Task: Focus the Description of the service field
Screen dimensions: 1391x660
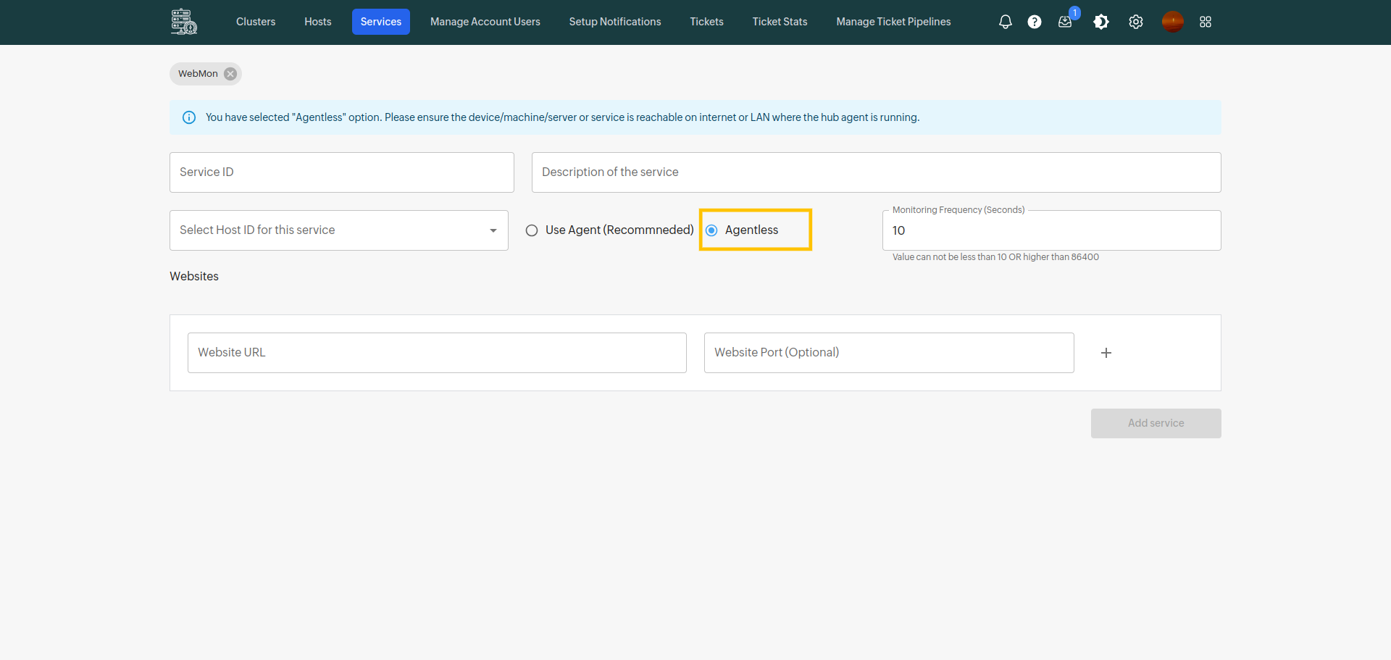Action: [x=877, y=172]
